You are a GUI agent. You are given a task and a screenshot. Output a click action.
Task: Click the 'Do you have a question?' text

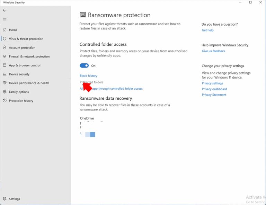[x=220, y=24]
